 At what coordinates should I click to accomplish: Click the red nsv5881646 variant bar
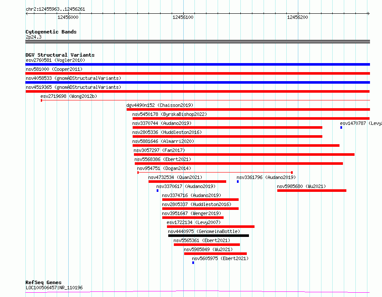236,145
